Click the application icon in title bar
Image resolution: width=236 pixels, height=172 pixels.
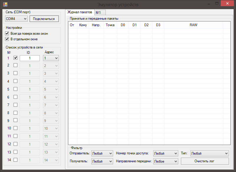tap(5, 4)
